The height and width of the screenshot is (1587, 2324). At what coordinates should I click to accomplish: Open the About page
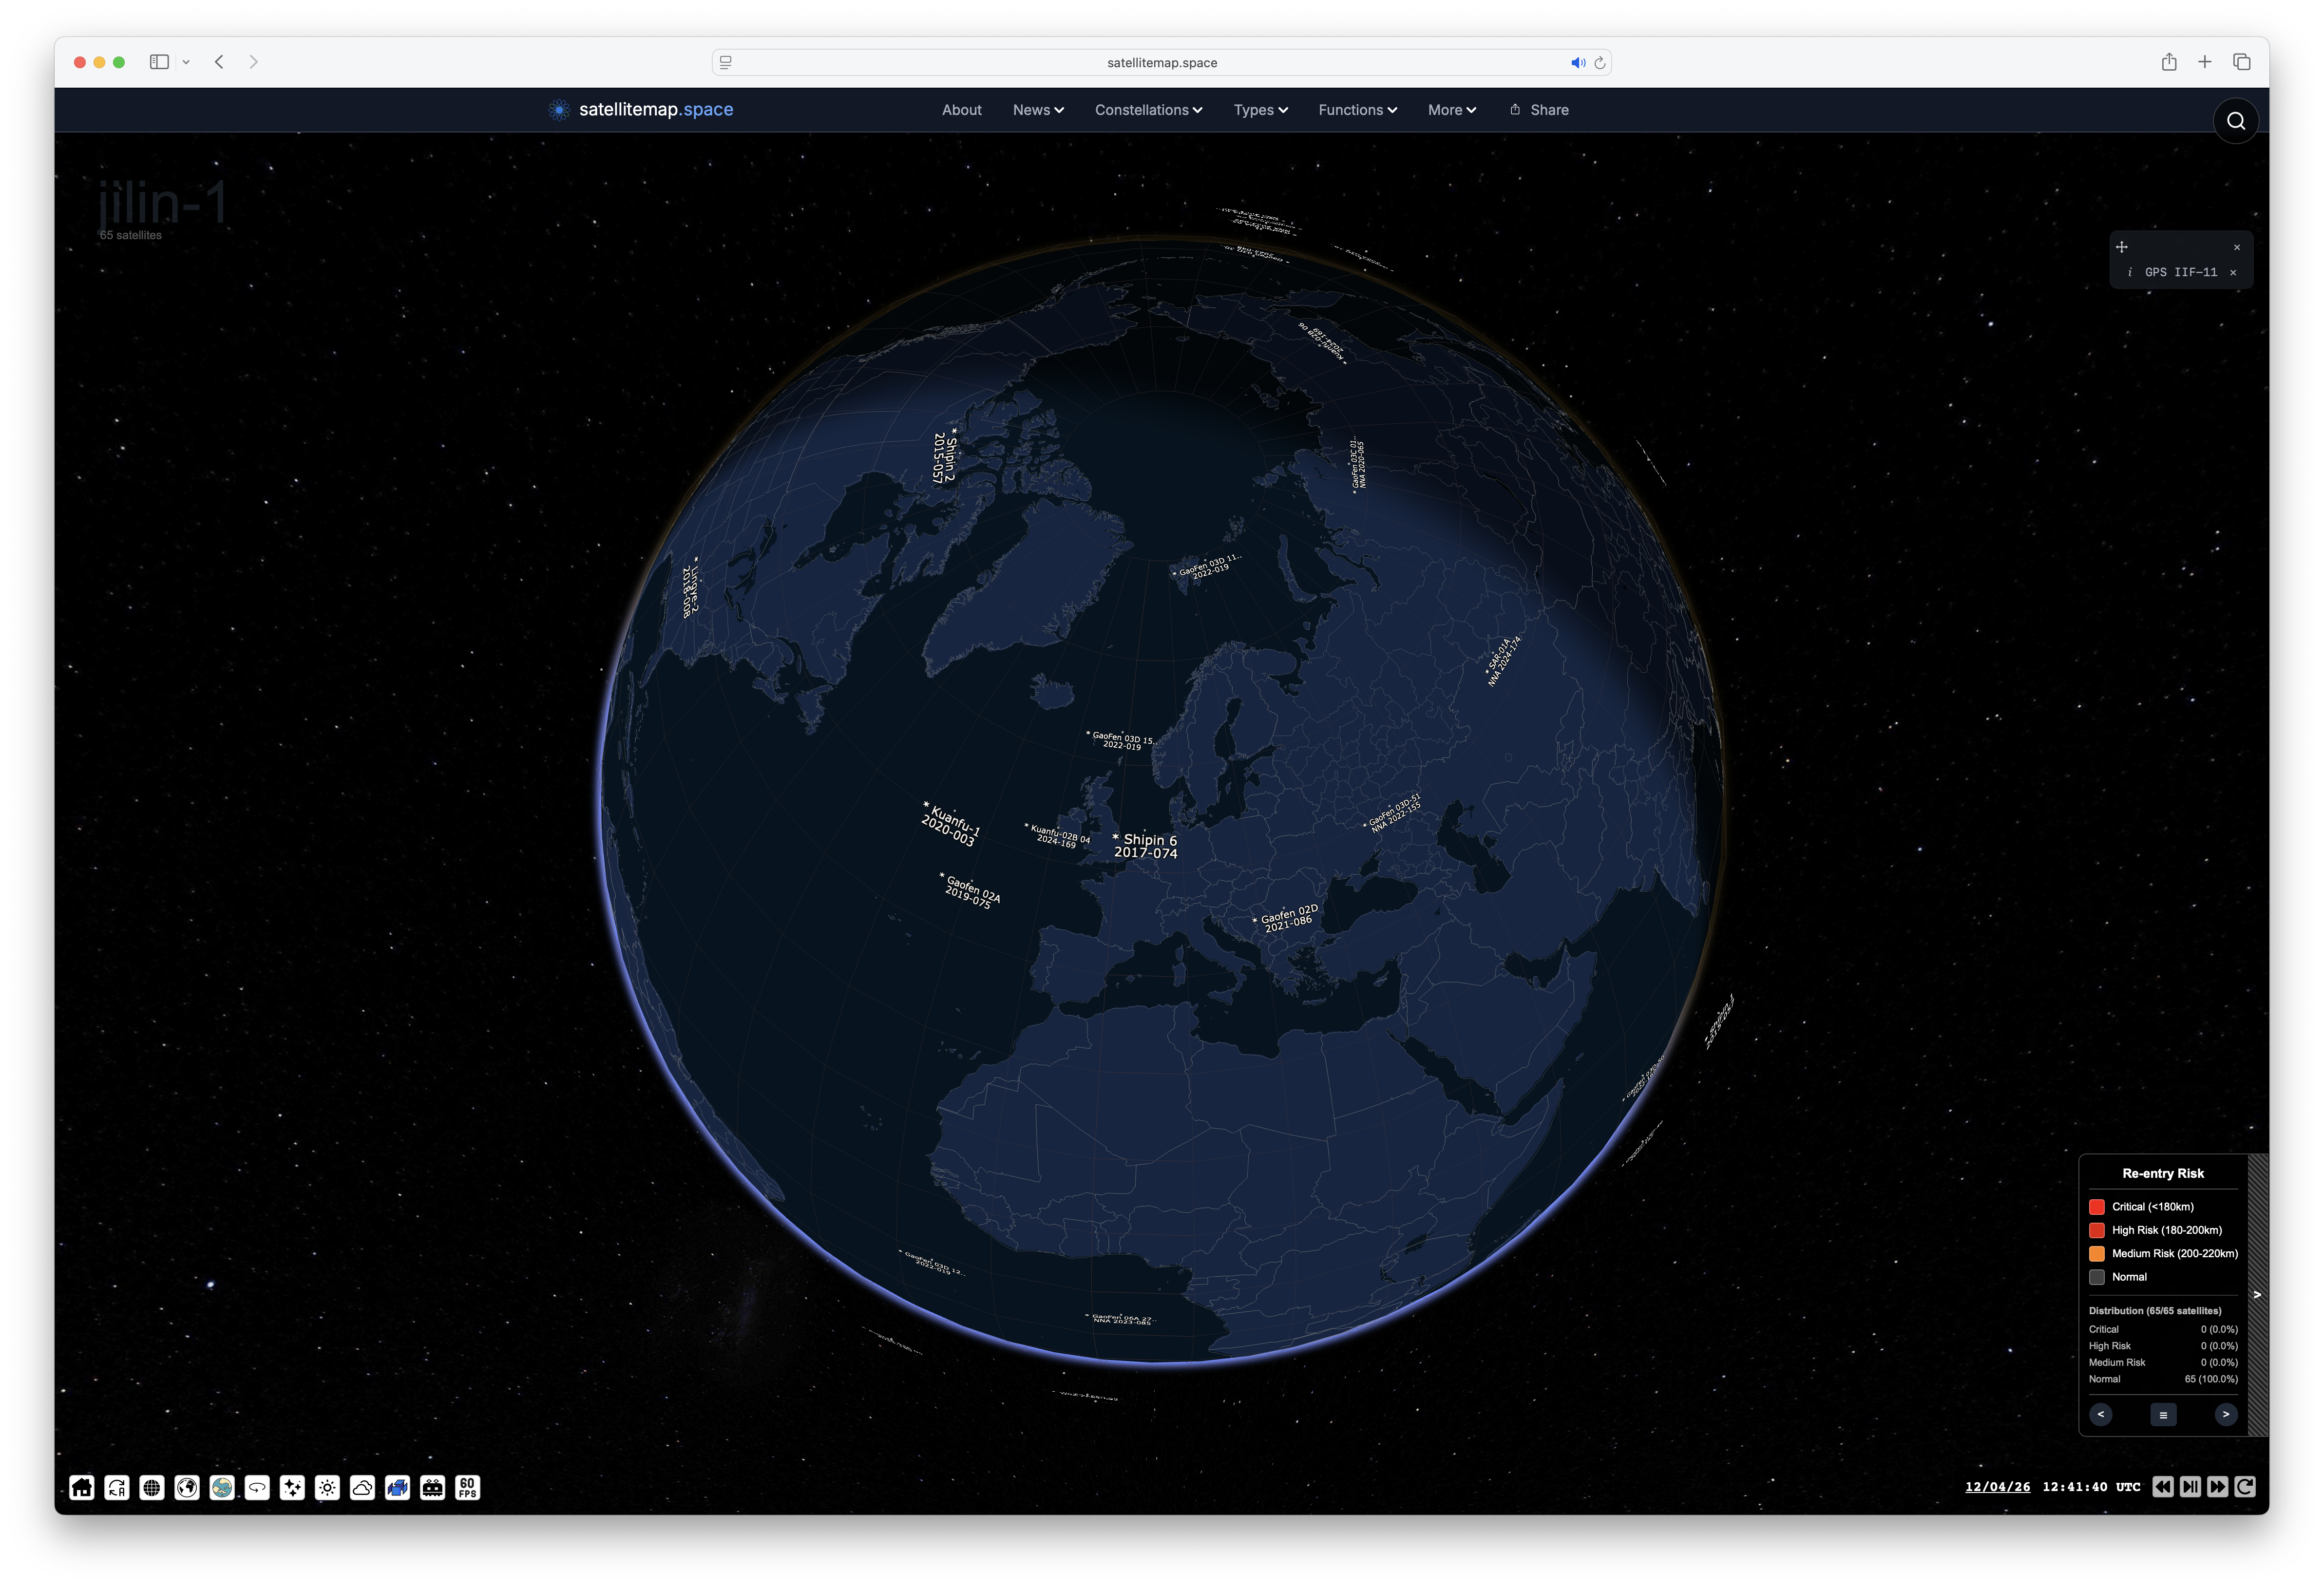pyautogui.click(x=961, y=110)
